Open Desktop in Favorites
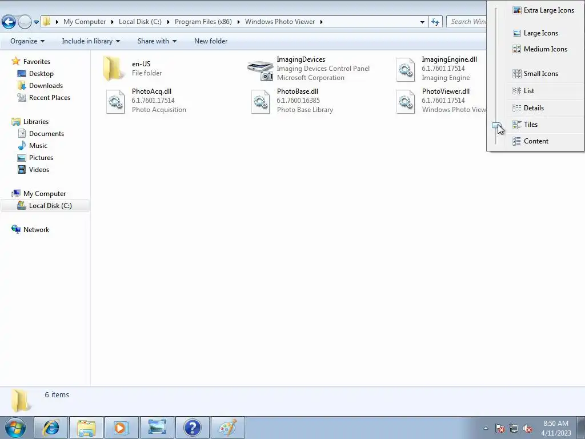 [41, 74]
